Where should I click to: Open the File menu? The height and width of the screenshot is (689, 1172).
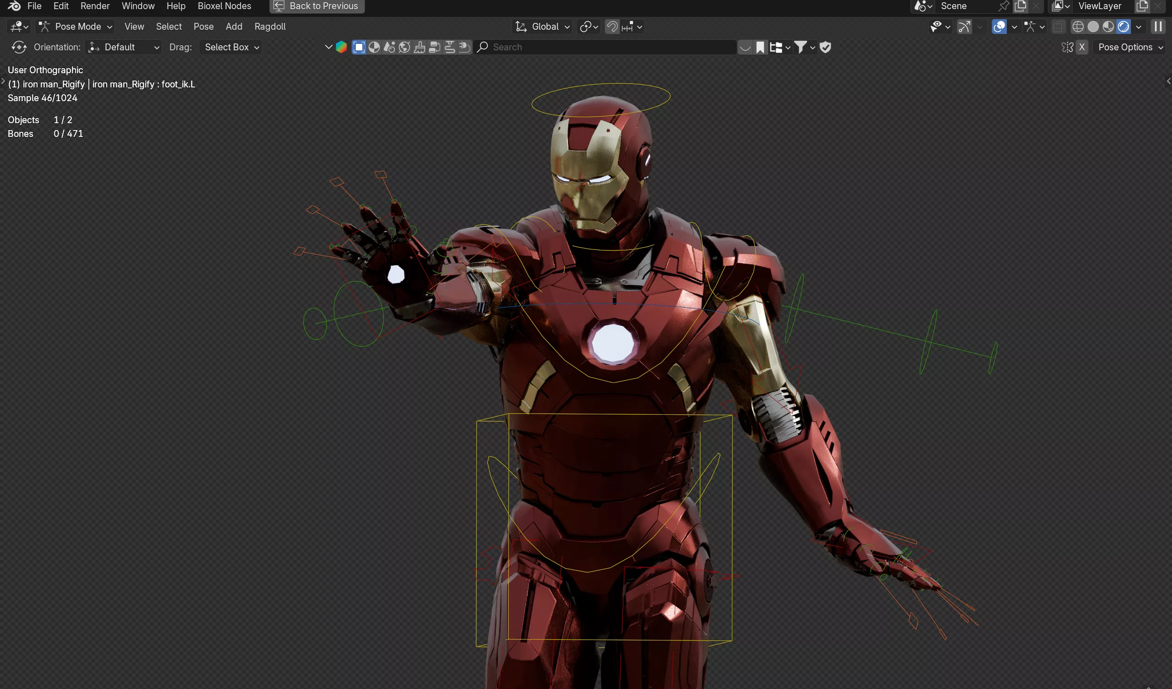point(34,6)
